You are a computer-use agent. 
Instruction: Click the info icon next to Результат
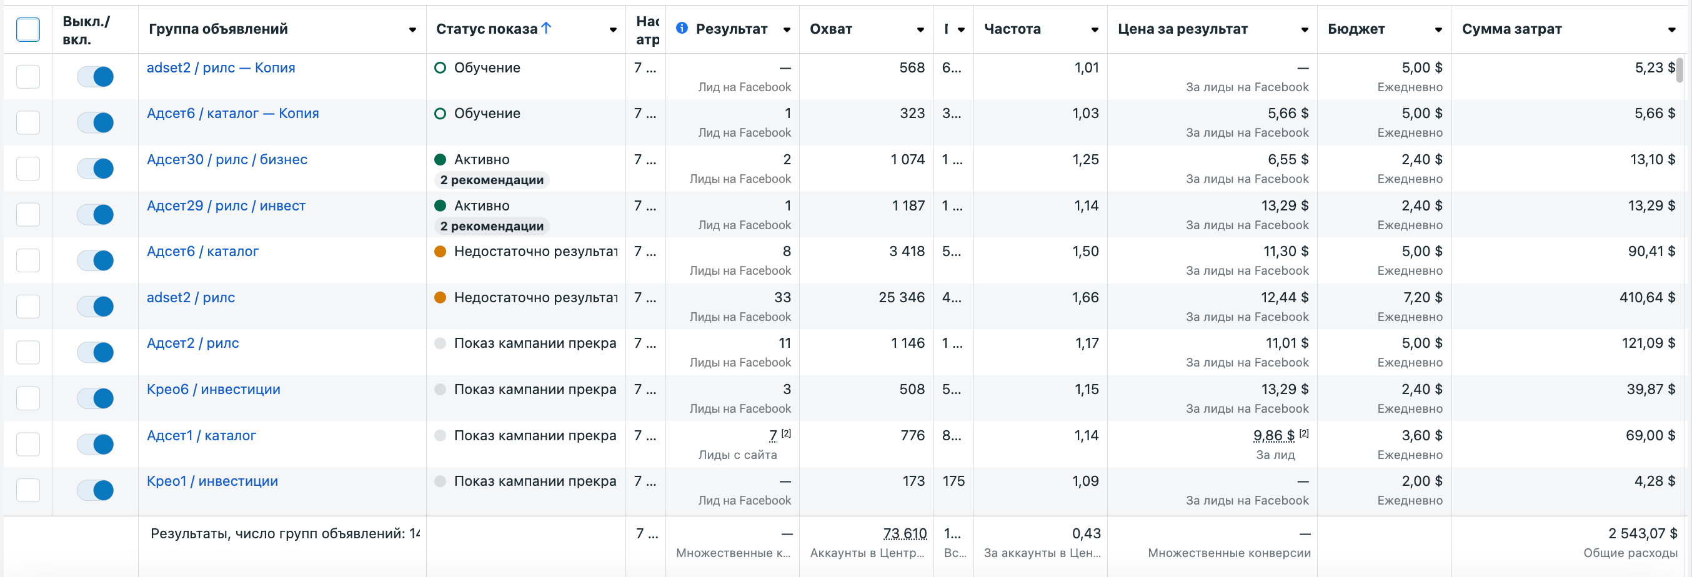[x=682, y=28]
